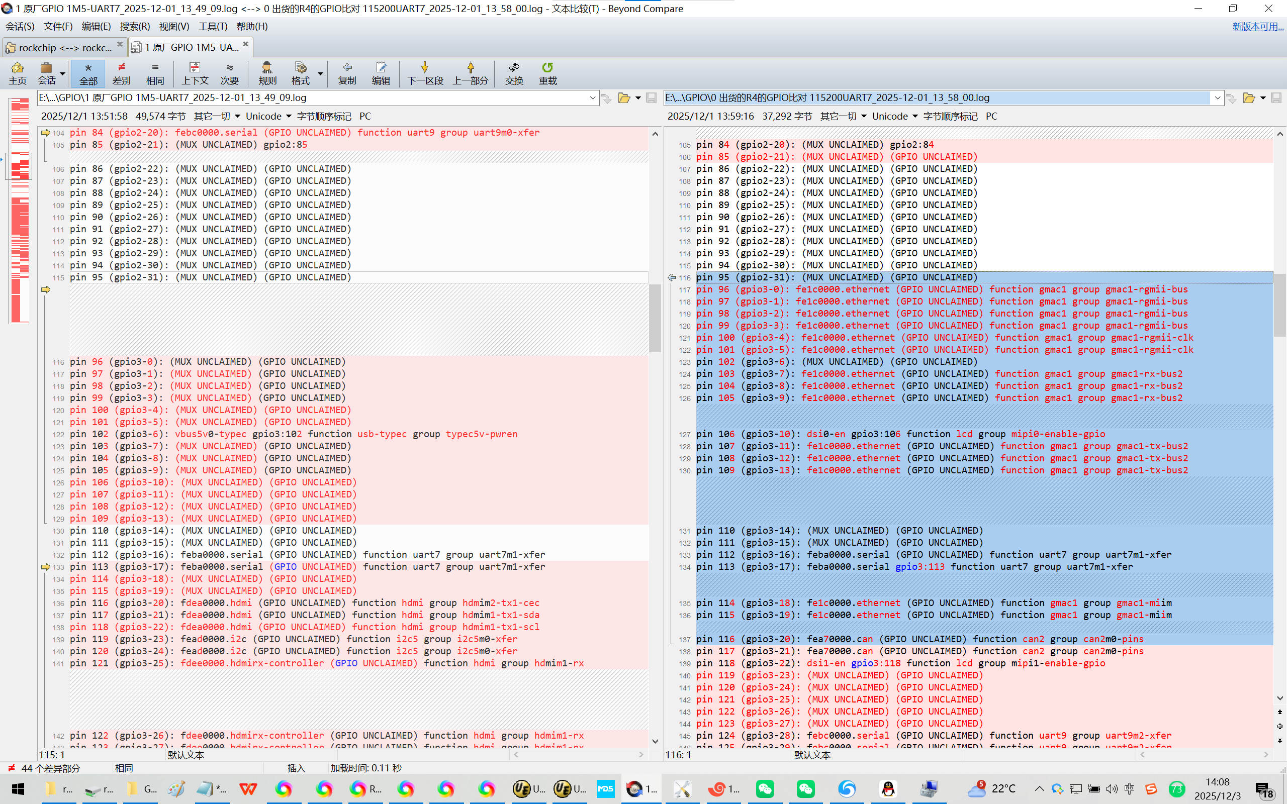Click the right pane save disk icon
This screenshot has height=804, width=1287.
click(x=1276, y=98)
